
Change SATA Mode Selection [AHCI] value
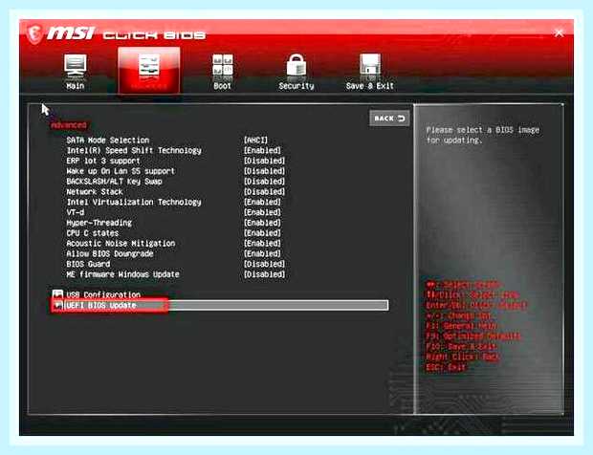(255, 141)
